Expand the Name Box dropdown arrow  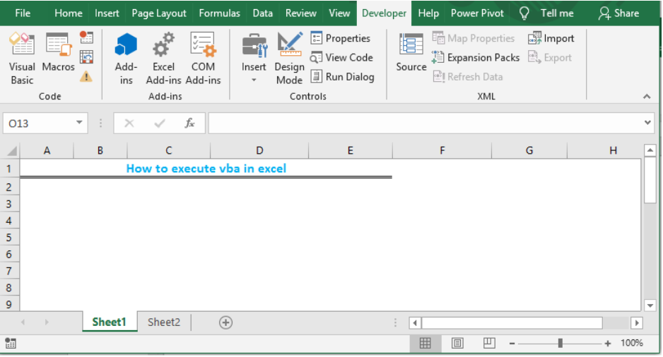(x=79, y=123)
